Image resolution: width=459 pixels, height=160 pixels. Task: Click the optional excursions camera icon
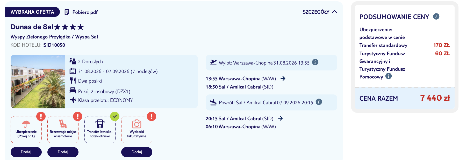pos(137,124)
